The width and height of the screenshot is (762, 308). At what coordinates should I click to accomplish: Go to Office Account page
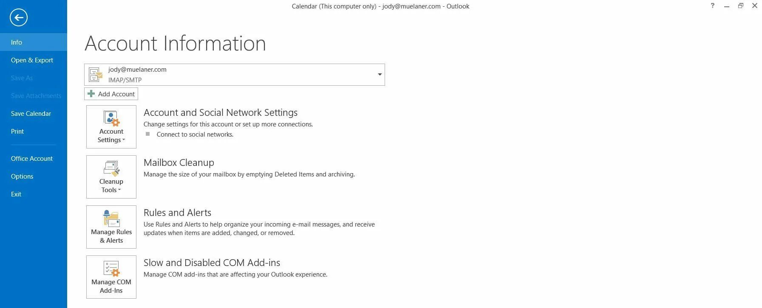point(32,159)
